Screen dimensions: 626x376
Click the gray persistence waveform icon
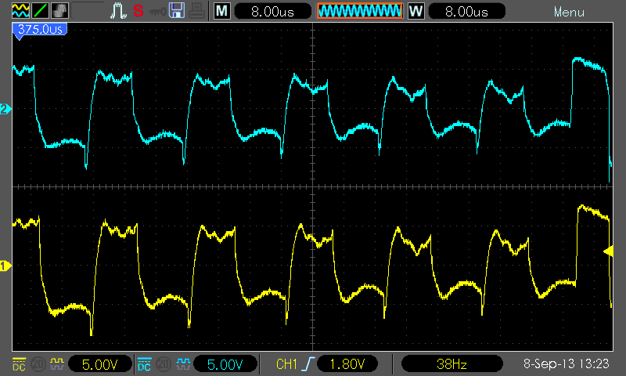click(59, 10)
